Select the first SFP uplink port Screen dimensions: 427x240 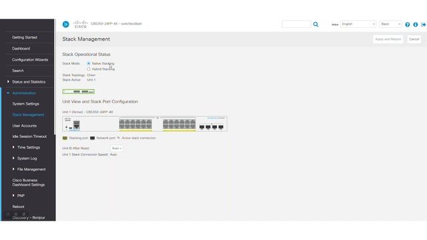point(201,127)
